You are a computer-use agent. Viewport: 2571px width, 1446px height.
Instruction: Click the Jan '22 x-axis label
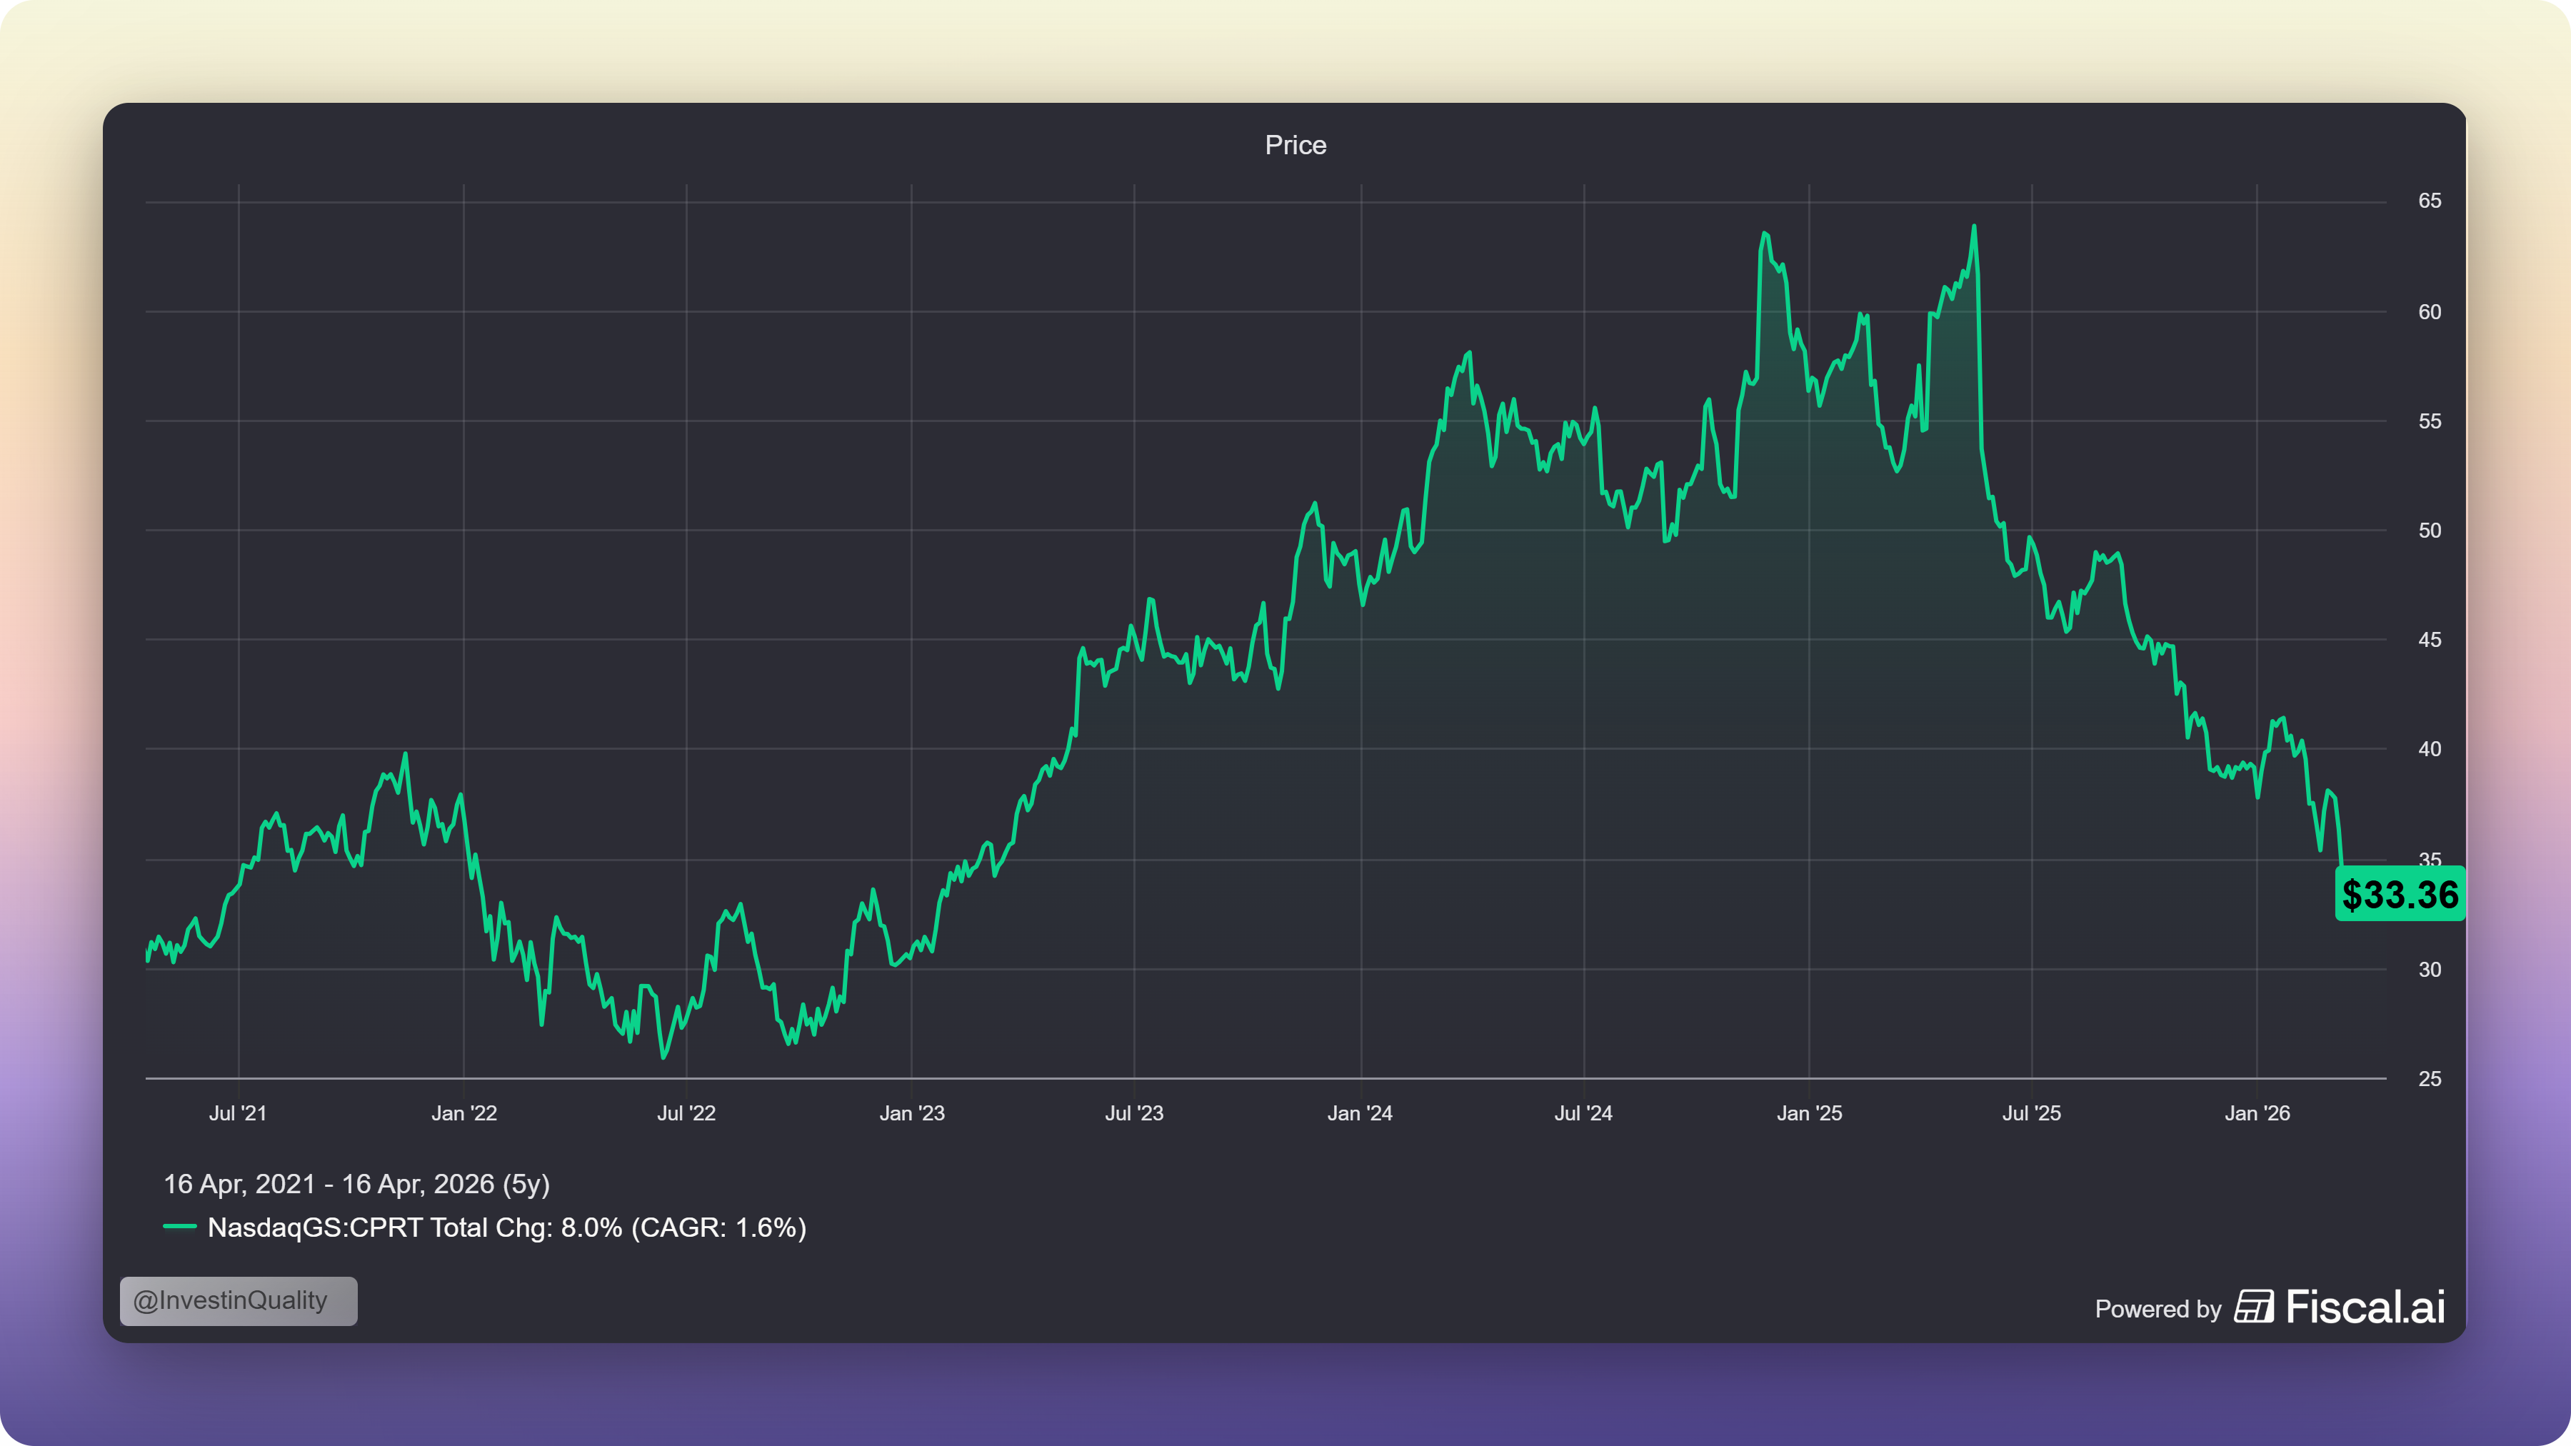pyautogui.click(x=464, y=1113)
